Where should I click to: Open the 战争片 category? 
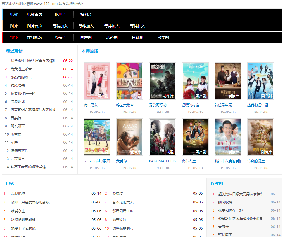[x=60, y=37]
